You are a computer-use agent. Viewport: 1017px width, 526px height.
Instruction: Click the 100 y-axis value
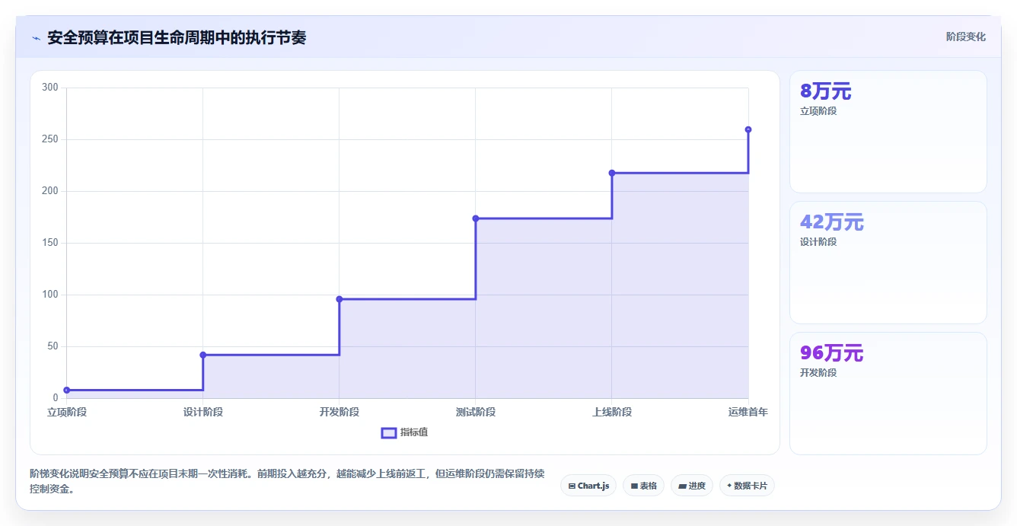point(50,295)
